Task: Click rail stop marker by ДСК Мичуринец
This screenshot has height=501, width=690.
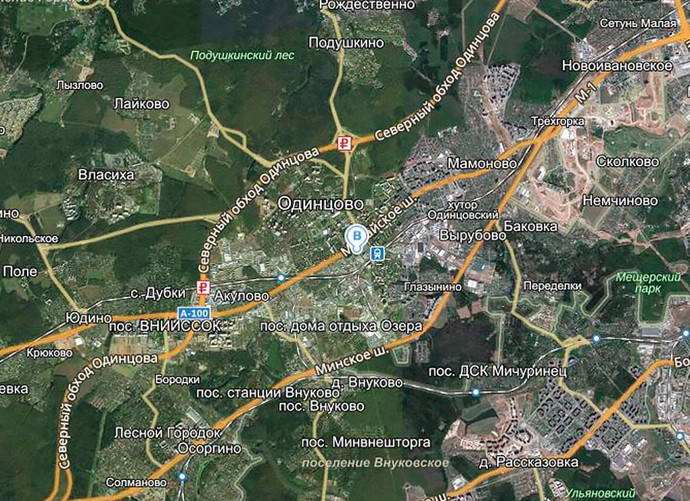Action: [x=476, y=392]
